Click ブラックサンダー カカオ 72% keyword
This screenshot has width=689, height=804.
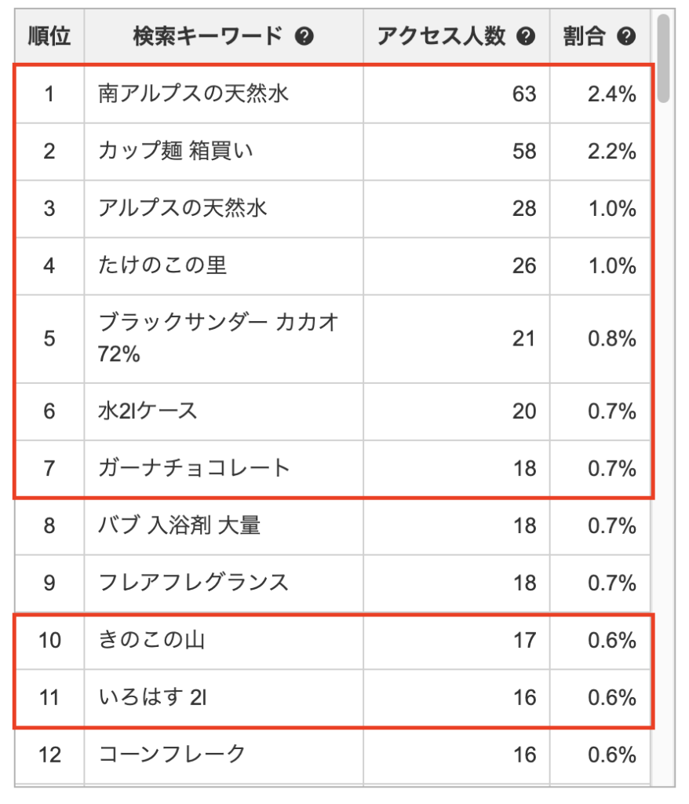[218, 338]
